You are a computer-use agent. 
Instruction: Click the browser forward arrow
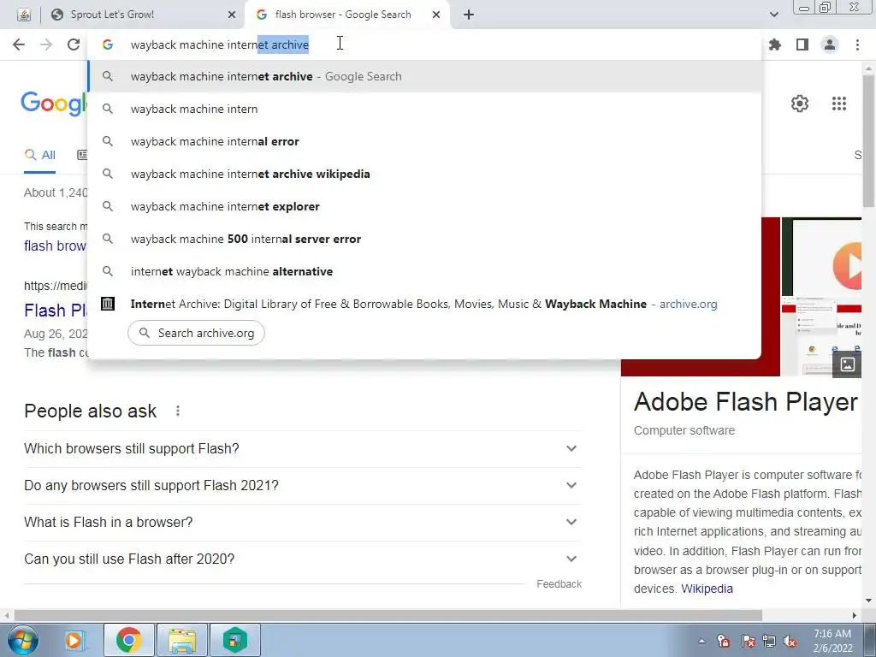tap(46, 44)
